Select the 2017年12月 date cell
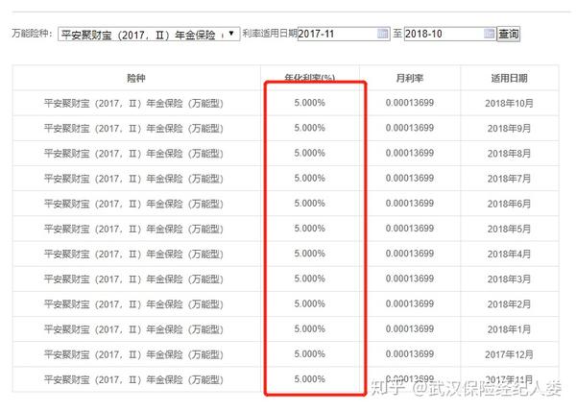Viewport: 576px width, 412px height. (509, 354)
